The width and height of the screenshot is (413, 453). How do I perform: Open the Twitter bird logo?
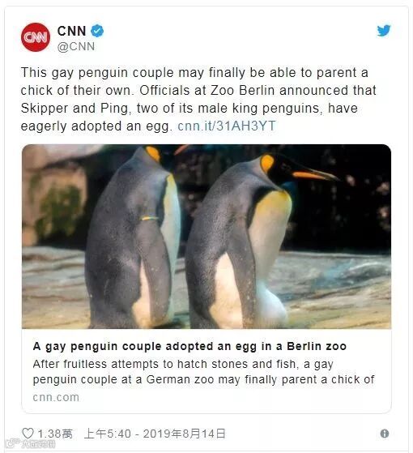coord(384,30)
